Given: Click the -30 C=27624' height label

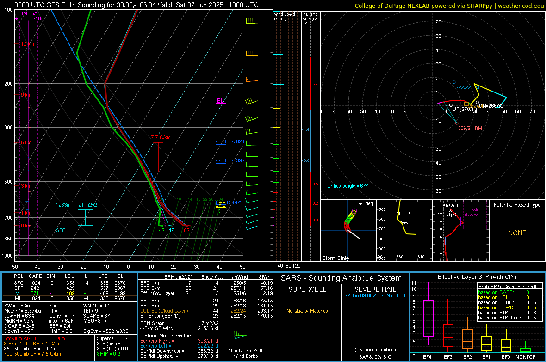Looking at the screenshot, I should [230, 141].
